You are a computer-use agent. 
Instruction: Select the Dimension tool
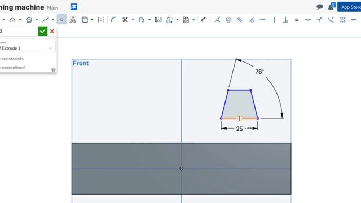(204, 20)
